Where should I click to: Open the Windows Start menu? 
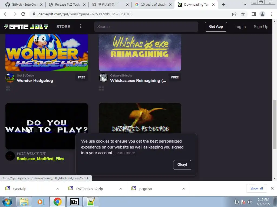click(7, 202)
